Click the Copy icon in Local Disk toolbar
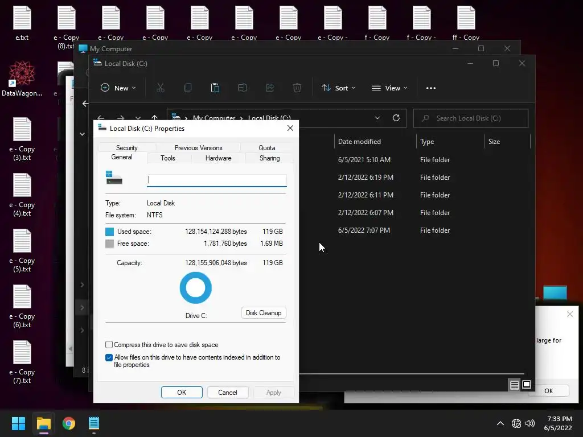 pyautogui.click(x=188, y=88)
